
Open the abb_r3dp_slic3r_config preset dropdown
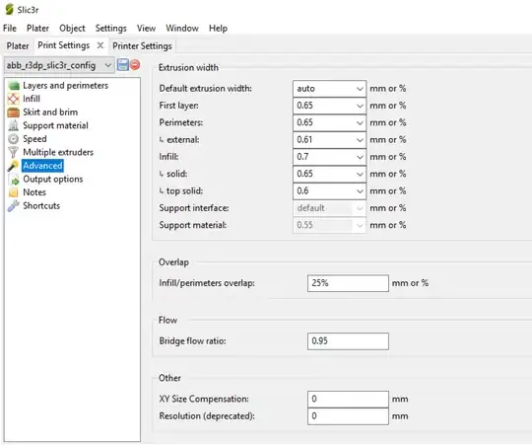(59, 65)
